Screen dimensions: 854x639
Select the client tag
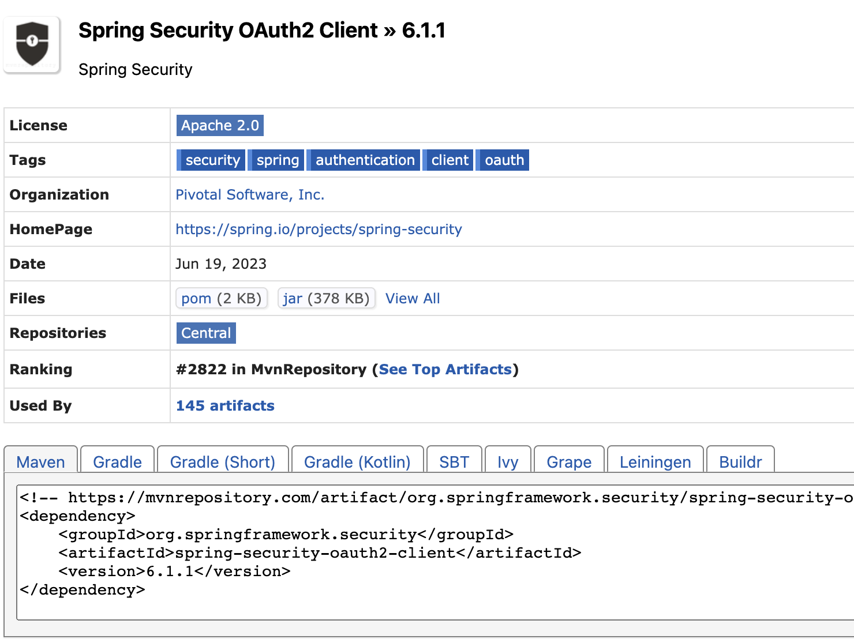pyautogui.click(x=448, y=160)
